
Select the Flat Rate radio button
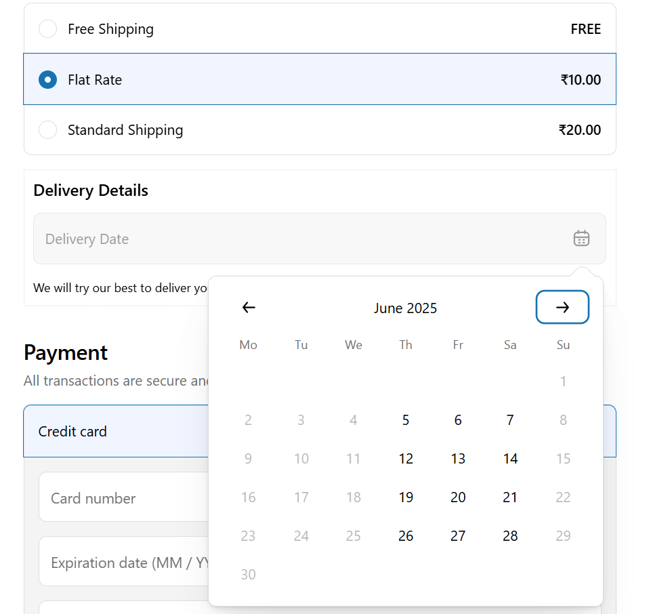pos(47,79)
